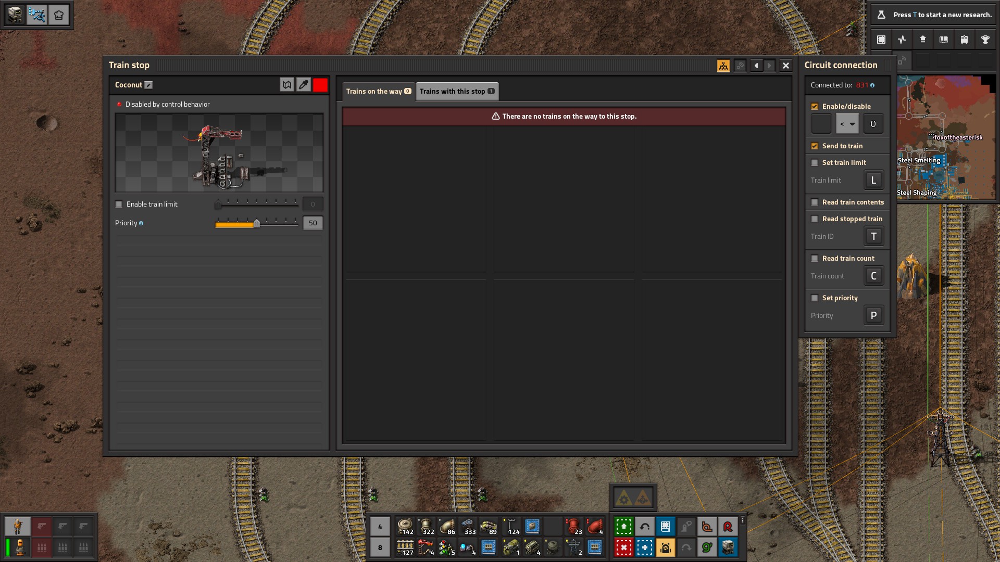Viewport: 1000px width, 562px height.
Task: Select the train stop item in quickbar
Action: [x=426, y=547]
